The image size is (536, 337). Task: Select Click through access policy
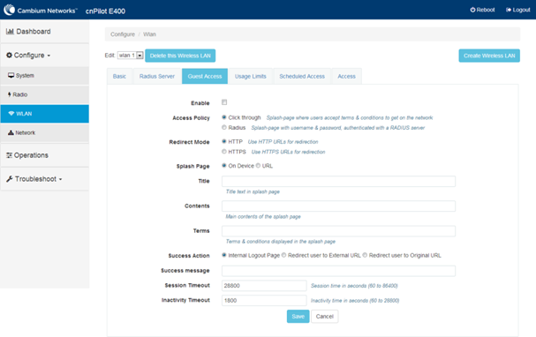coord(224,117)
